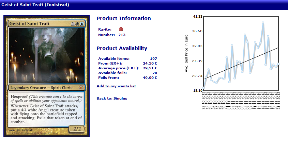288x141 pixels.
Task: Click the 'Rarity:' label
Action: pos(105,29)
